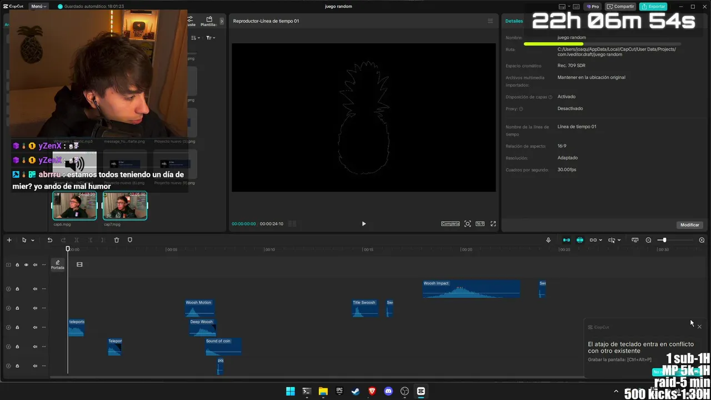Image resolution: width=711 pixels, height=400 pixels.
Task: Open more options on main video track
Action: pyautogui.click(x=44, y=265)
